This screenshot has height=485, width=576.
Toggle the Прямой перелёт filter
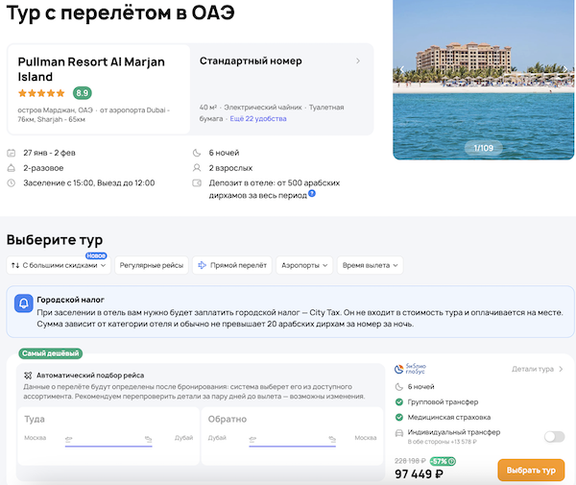coord(231,265)
